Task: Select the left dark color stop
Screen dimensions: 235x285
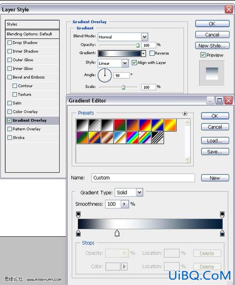Action: [x=78, y=233]
